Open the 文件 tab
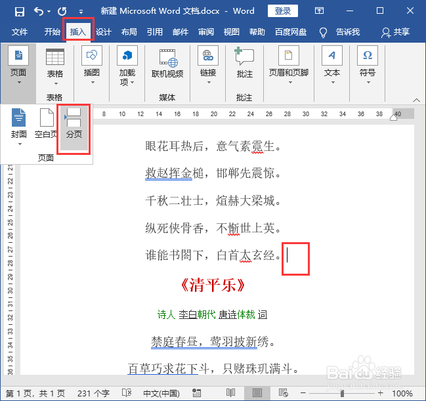This screenshot has width=426, height=401. [20, 32]
